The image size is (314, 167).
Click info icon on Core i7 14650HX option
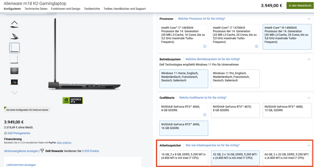click(205, 46)
